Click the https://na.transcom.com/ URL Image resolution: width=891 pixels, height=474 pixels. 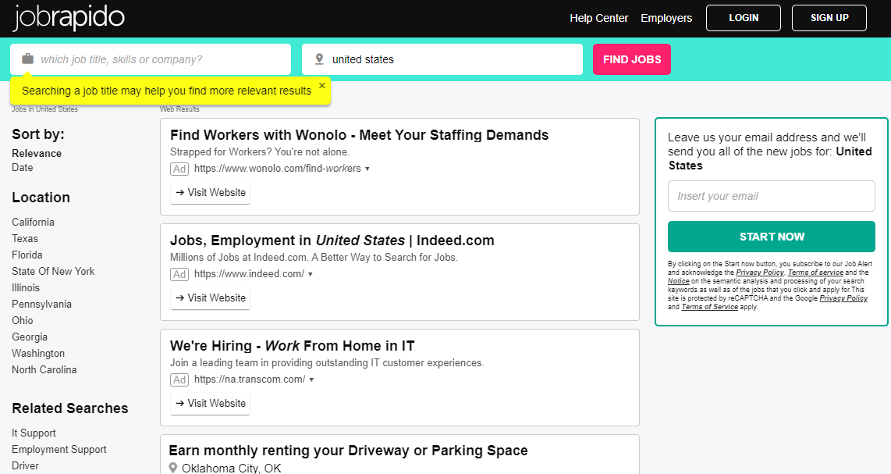(250, 379)
